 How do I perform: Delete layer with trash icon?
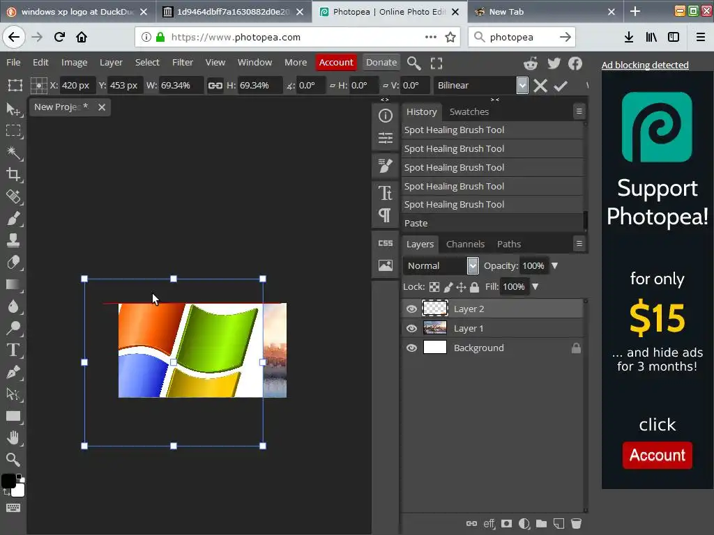[x=576, y=524]
